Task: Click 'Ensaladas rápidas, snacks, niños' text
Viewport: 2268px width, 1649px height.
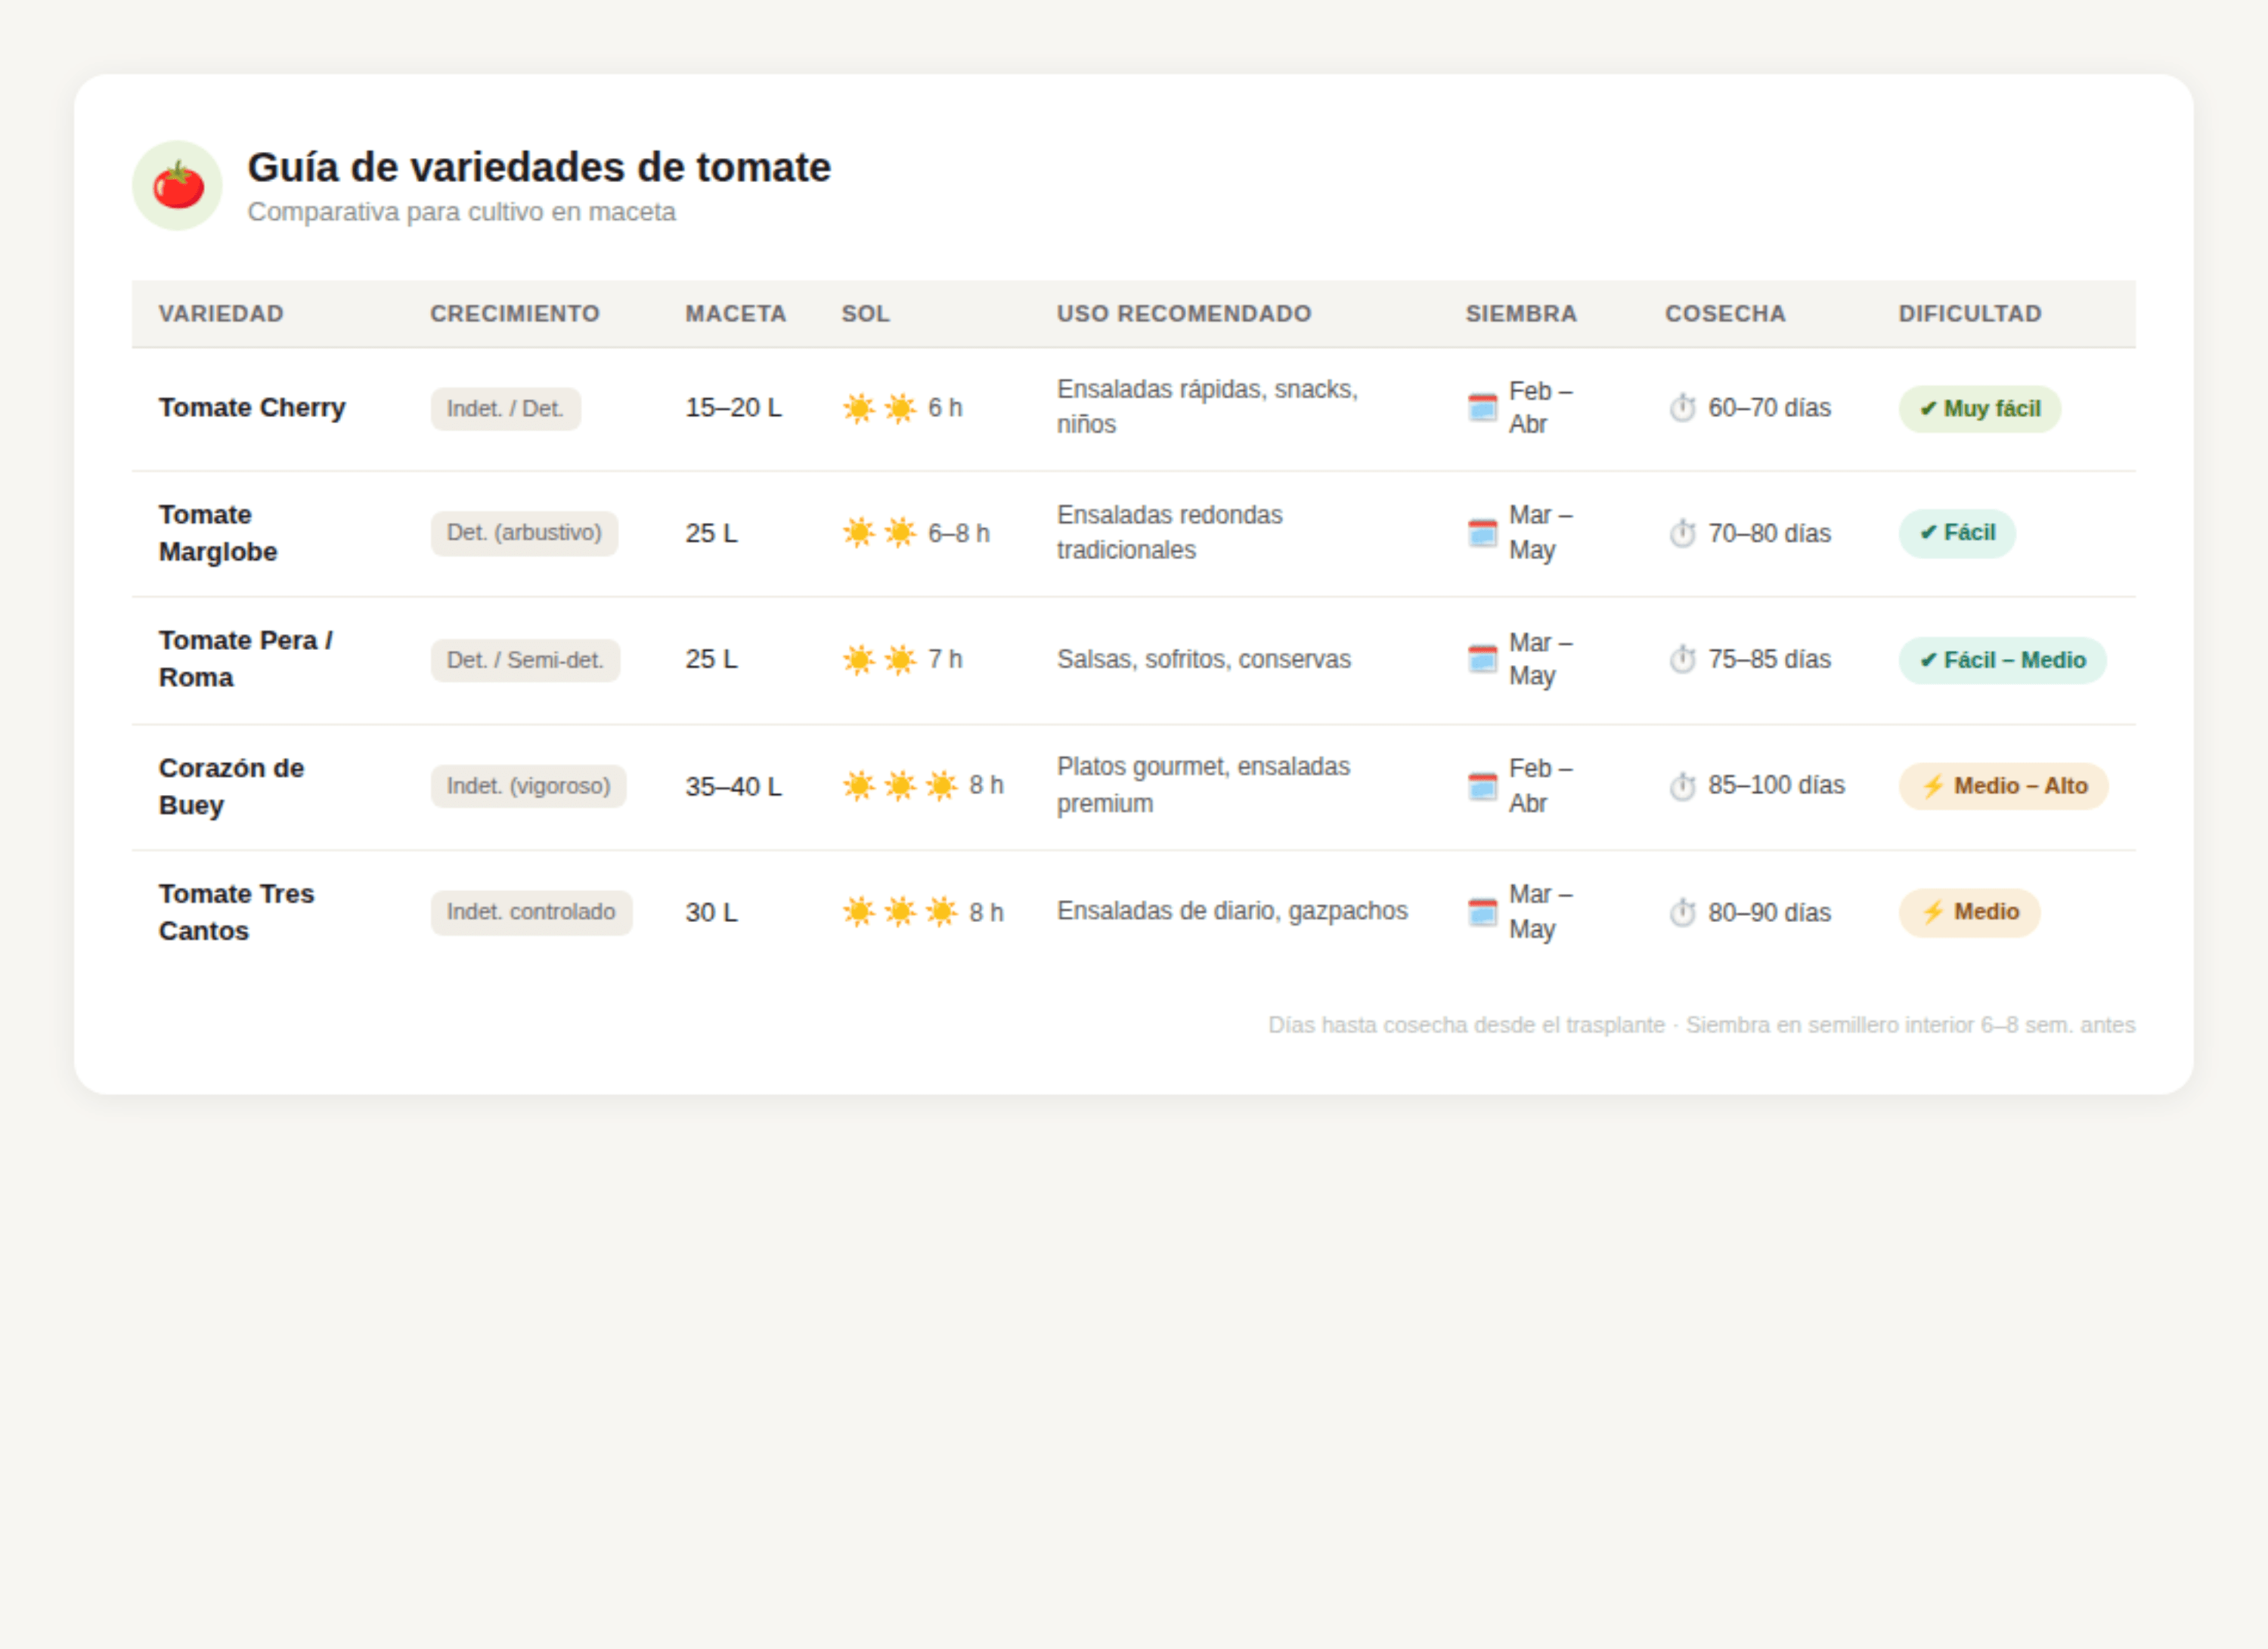Action: [1207, 407]
